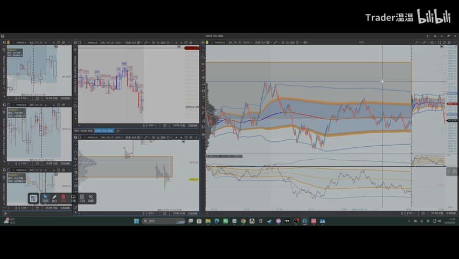Click DOM button under bottom-left chart

52,208
